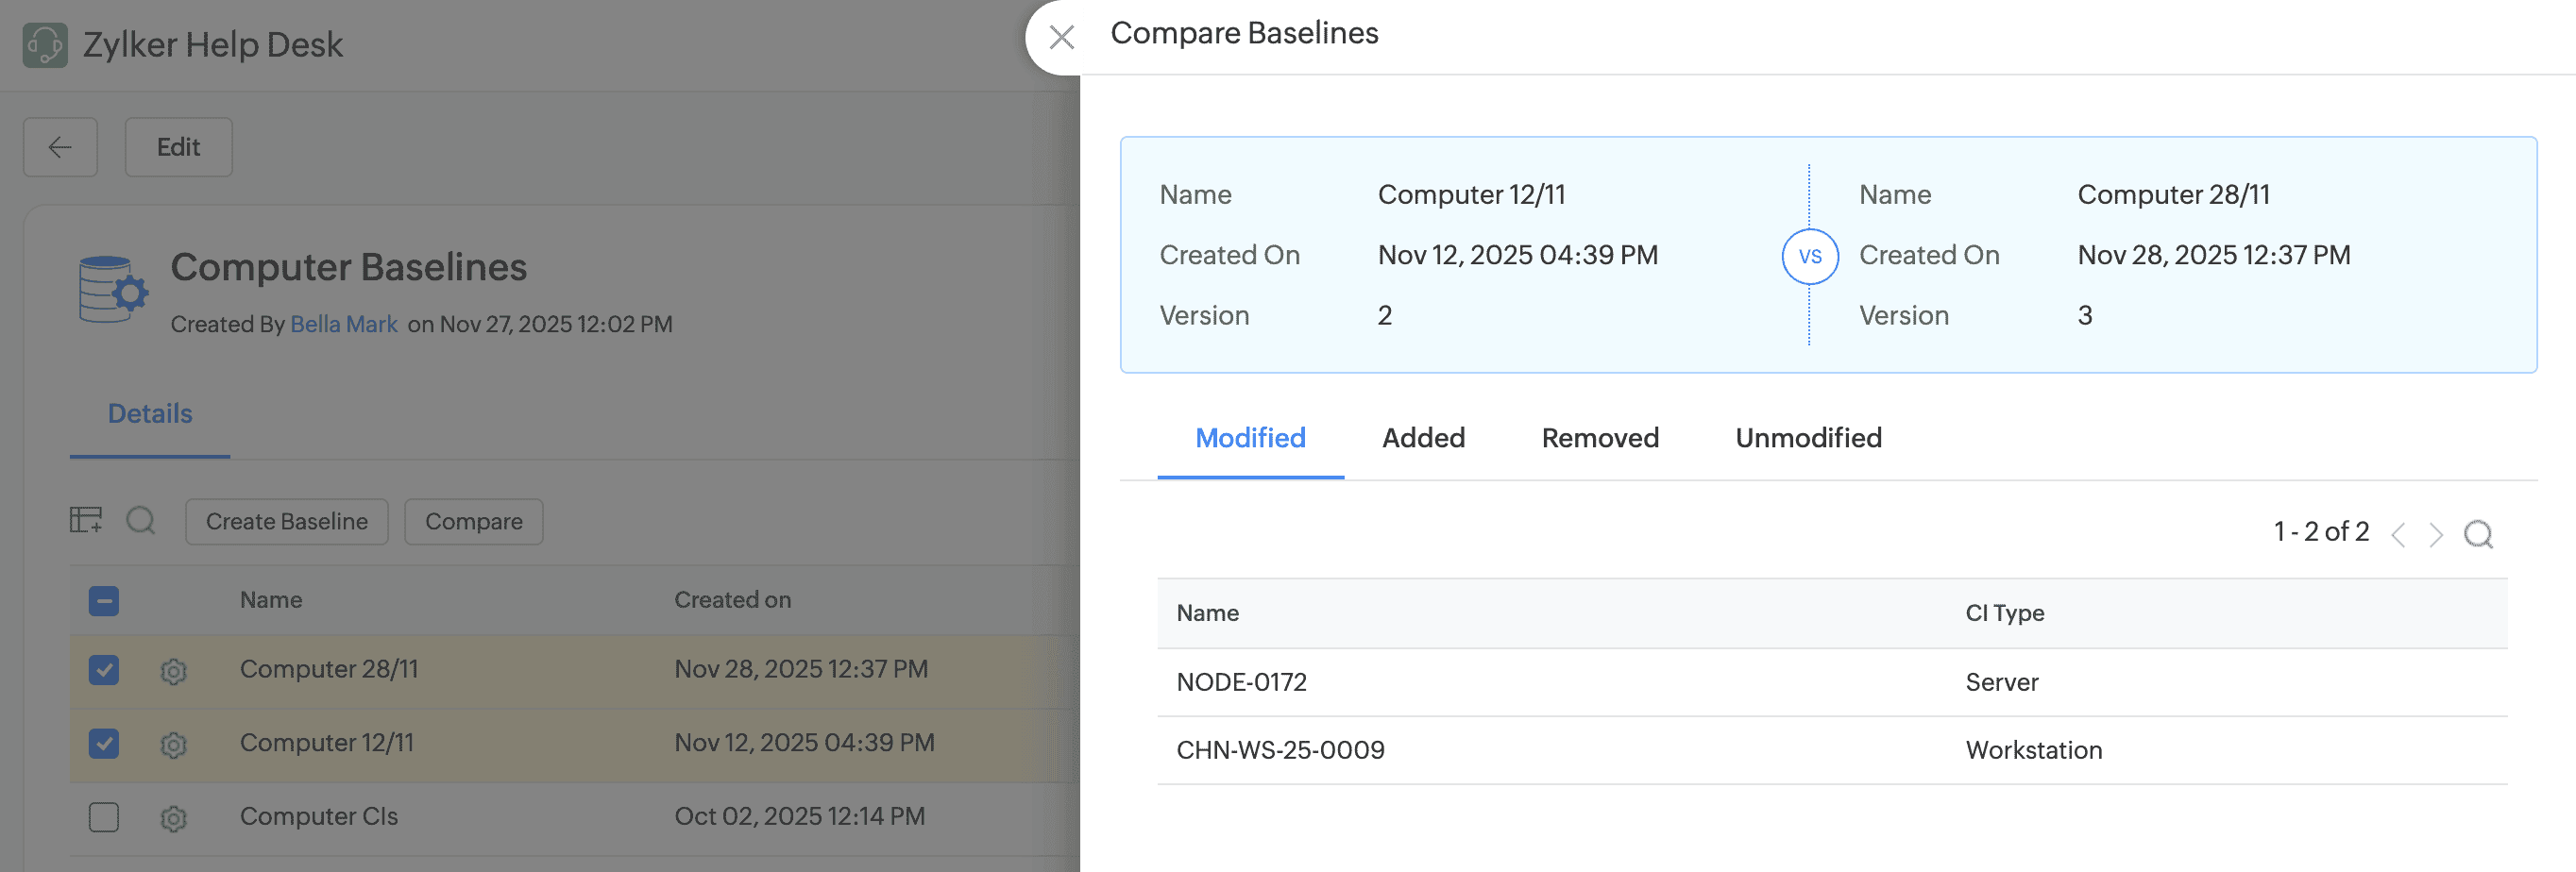Viewport: 2576px width, 872px height.
Task: Open gear settings for Computer 28/11
Action: [x=174, y=671]
